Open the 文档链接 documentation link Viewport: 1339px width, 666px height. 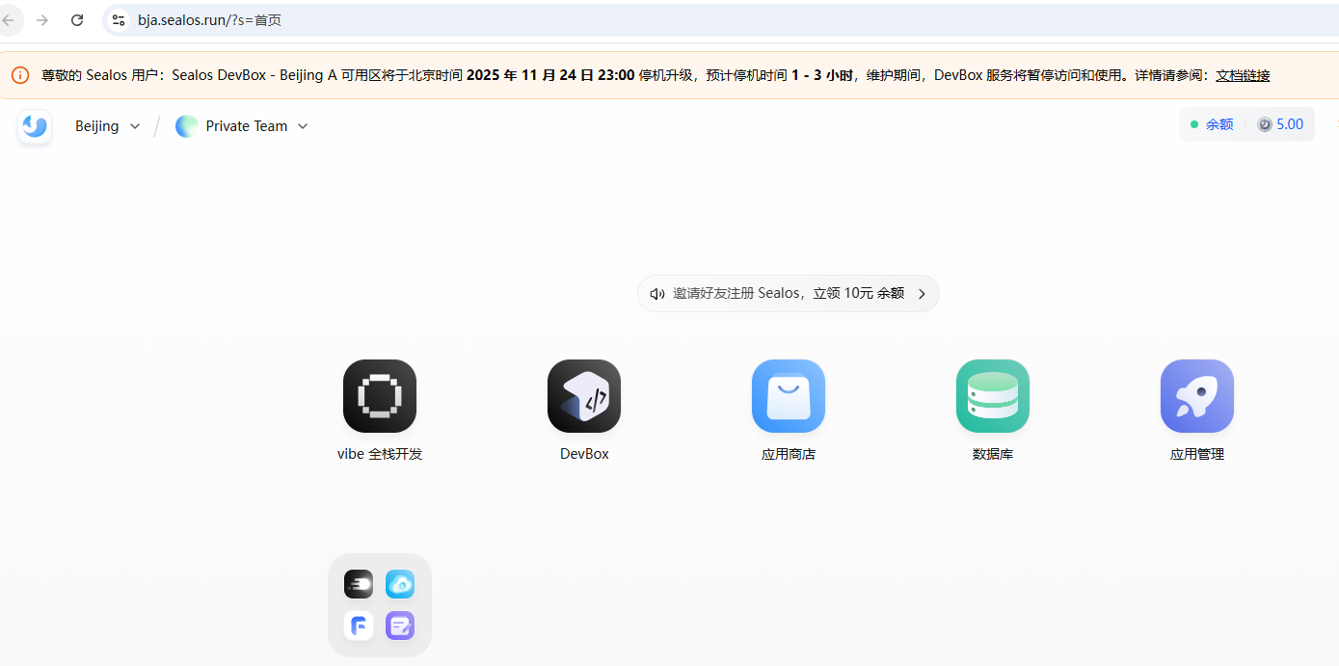point(1243,75)
